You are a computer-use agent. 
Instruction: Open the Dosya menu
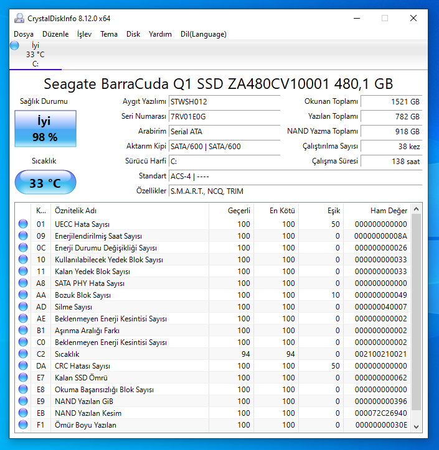[24, 34]
